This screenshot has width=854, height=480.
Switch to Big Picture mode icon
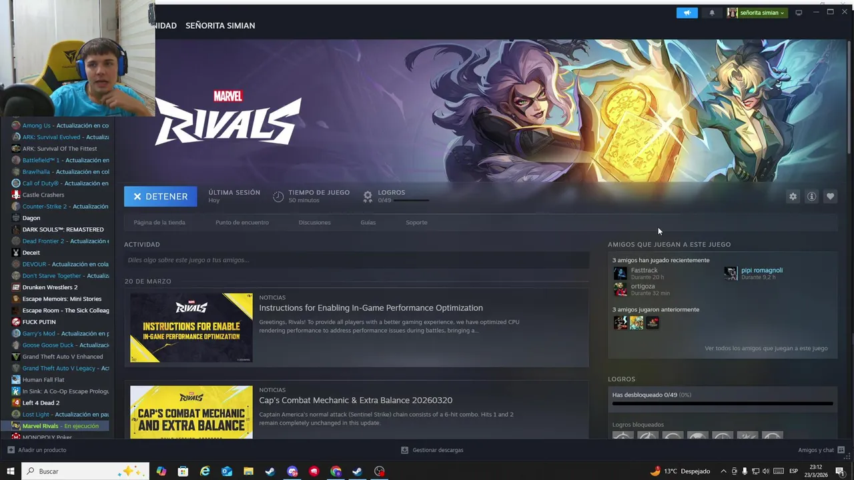pyautogui.click(x=799, y=13)
